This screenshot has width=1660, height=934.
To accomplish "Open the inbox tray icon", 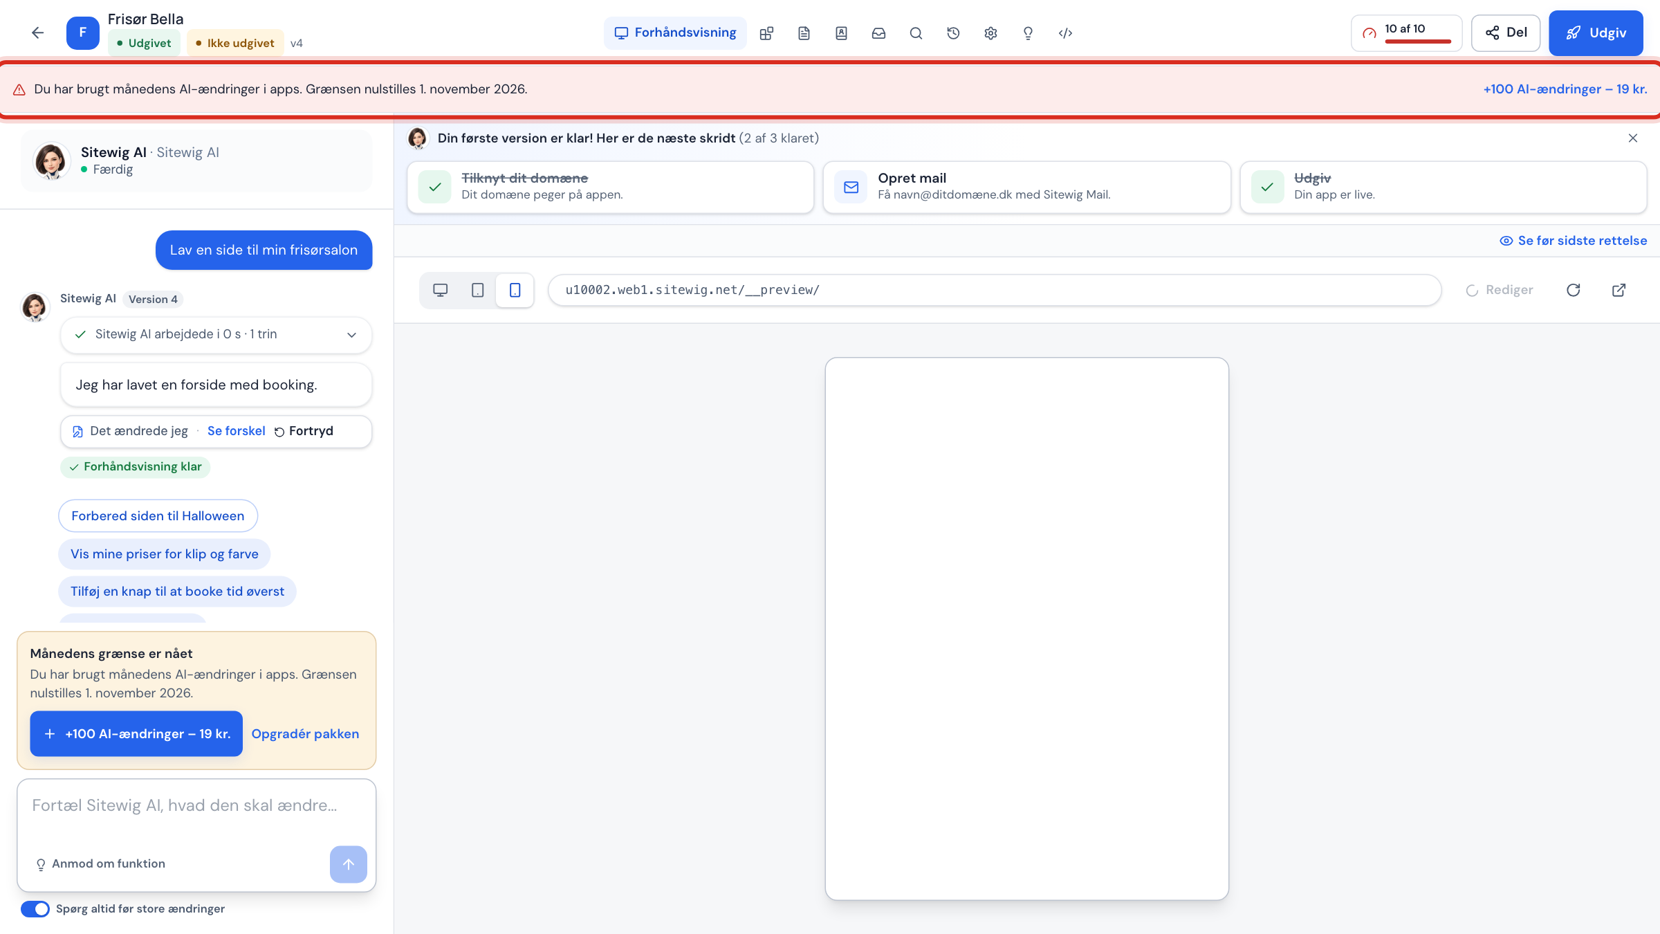I will click(878, 33).
